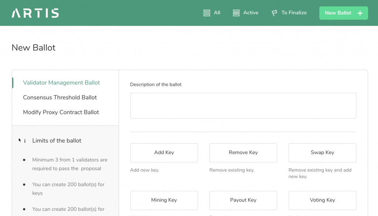
Task: Select the Add Key option
Action: tap(164, 153)
